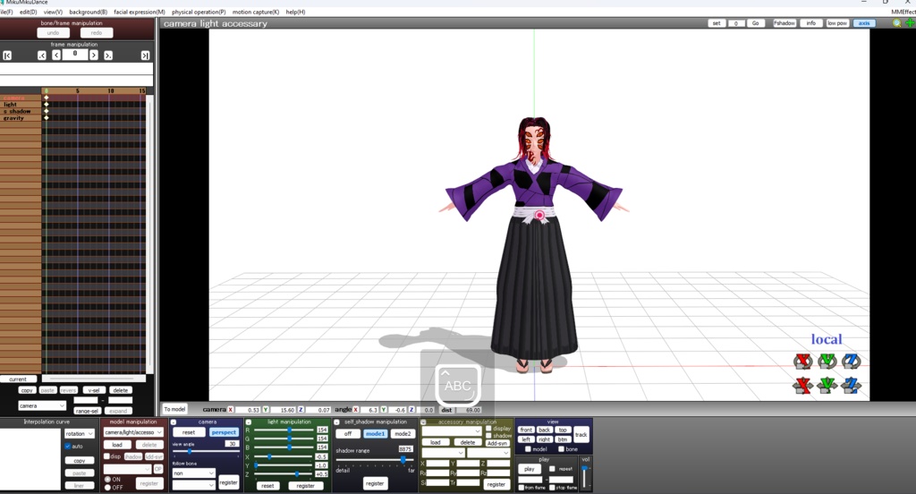916x494 pixels.
Task: Open the facial expression(M) menu
Action: pos(140,12)
